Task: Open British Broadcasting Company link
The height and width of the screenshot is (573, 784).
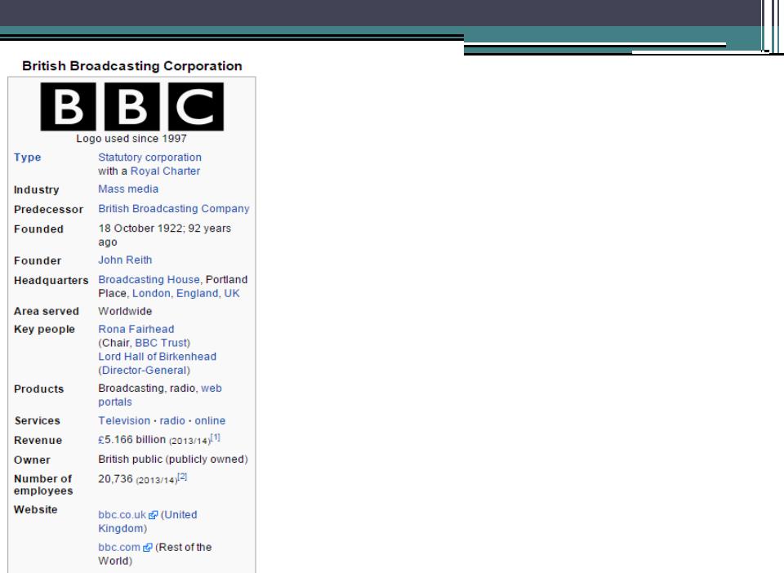Action: click(x=173, y=209)
